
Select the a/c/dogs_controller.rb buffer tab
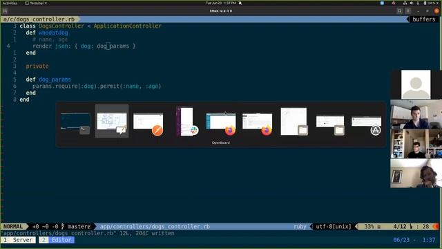pos(39,19)
